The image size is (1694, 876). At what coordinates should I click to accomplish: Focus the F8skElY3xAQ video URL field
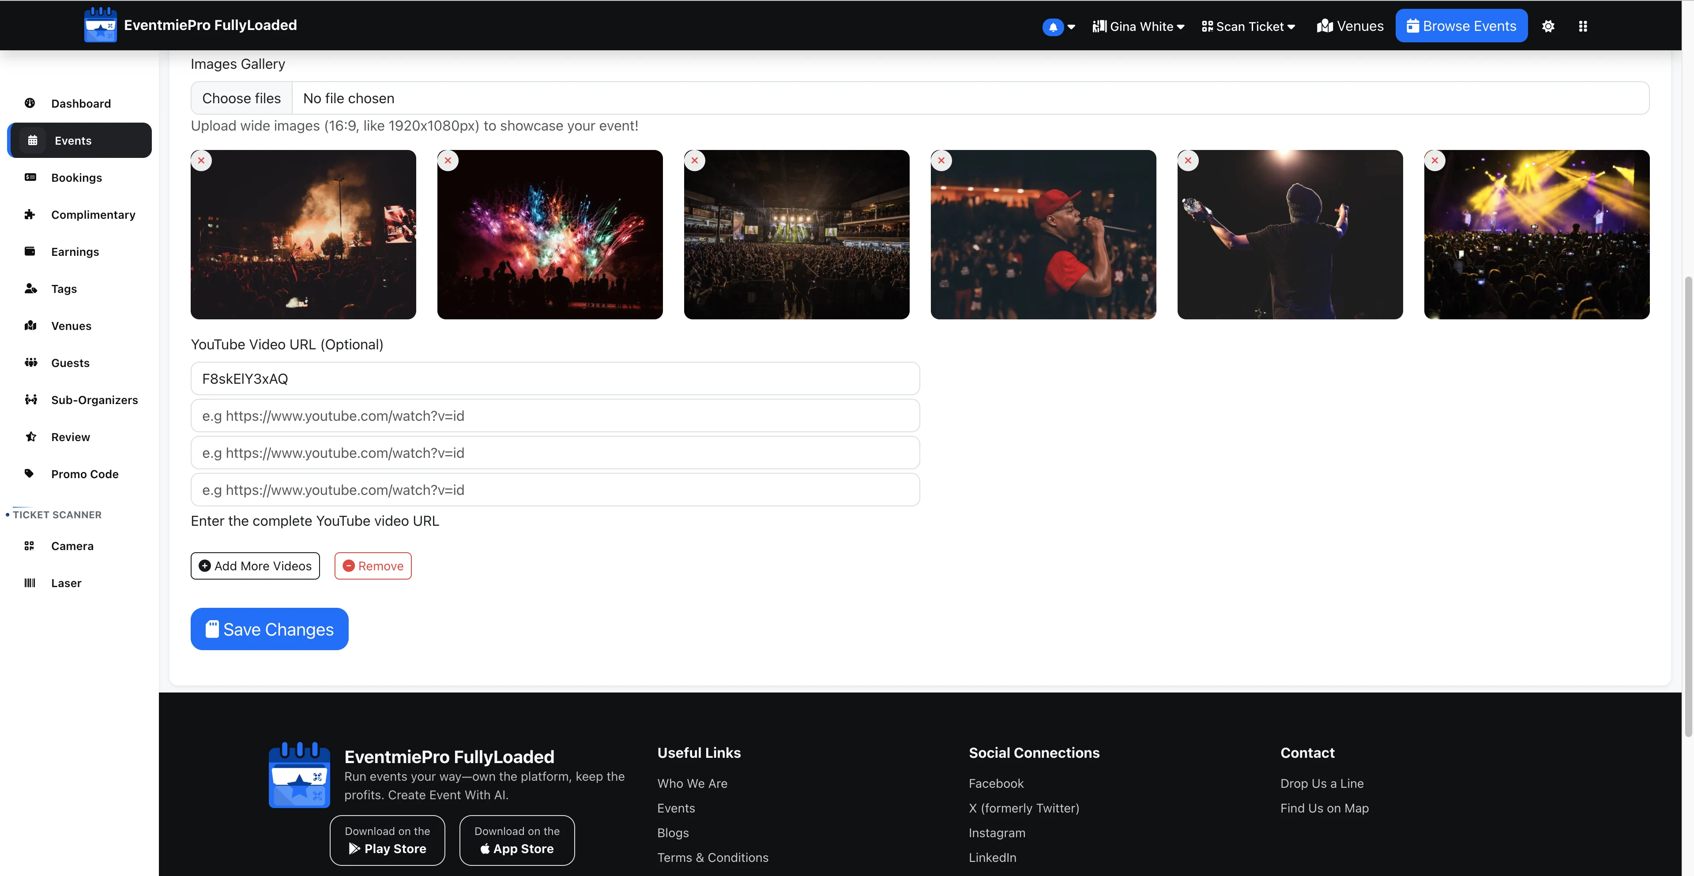pos(555,378)
